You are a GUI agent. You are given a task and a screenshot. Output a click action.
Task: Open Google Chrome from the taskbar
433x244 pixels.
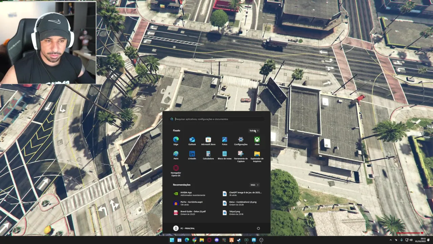point(194,240)
